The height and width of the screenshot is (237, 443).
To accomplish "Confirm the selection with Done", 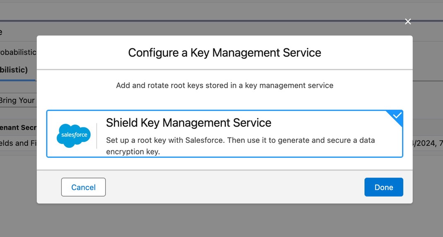I will click(x=384, y=187).
